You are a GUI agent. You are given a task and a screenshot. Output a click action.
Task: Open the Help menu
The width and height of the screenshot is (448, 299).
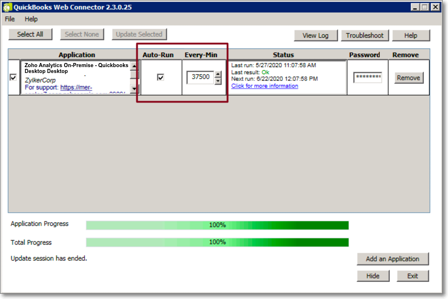click(31, 19)
